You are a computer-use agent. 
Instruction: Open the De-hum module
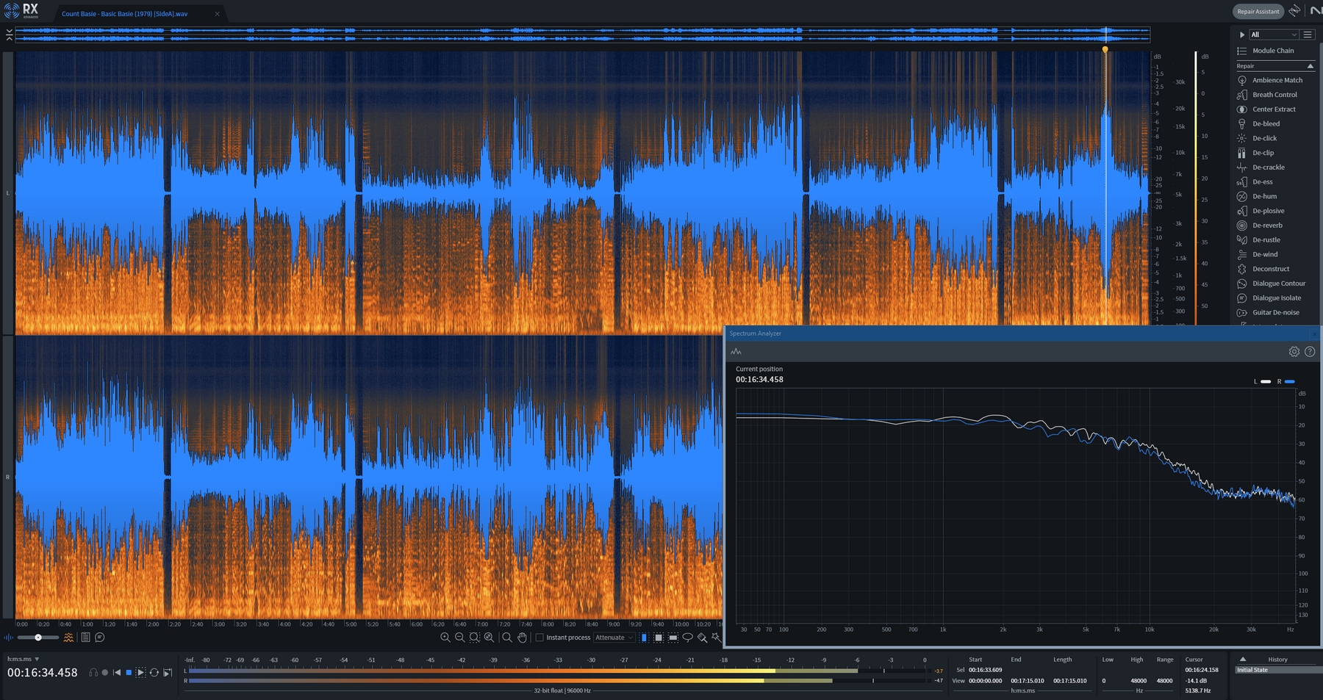click(1264, 196)
